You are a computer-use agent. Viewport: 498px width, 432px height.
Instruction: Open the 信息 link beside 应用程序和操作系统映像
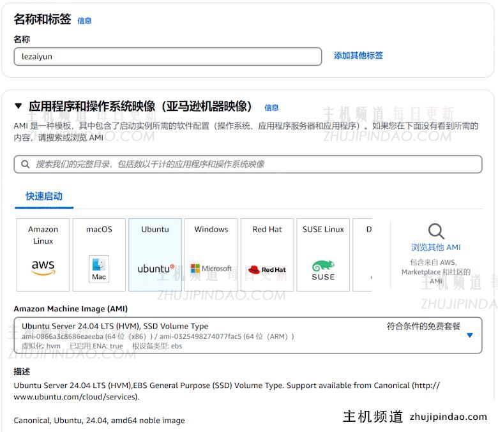271,108
